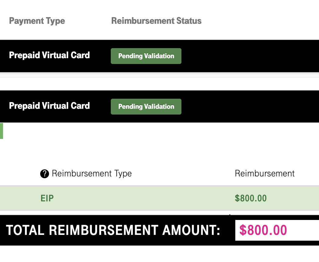Click the second Prepaid Virtual Card text

[49, 106]
